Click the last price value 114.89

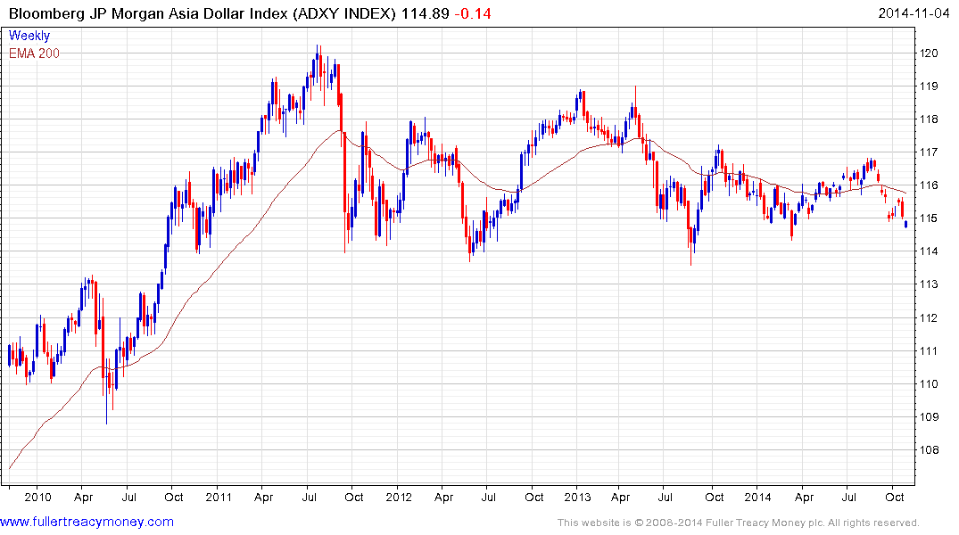coord(425,13)
